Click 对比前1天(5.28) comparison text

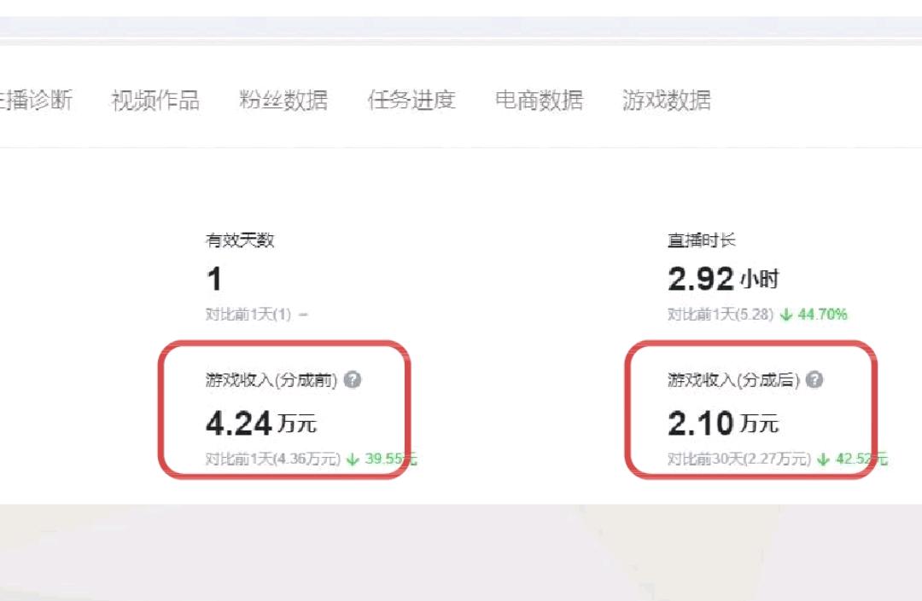pyautogui.click(x=721, y=315)
